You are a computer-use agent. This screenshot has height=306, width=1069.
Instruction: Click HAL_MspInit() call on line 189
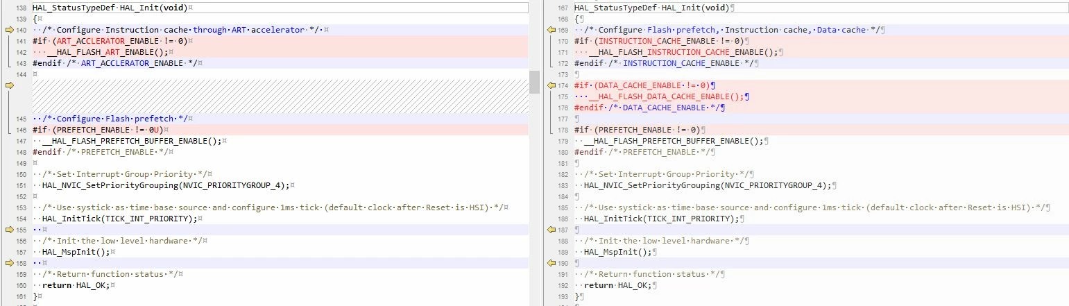[x=619, y=252]
